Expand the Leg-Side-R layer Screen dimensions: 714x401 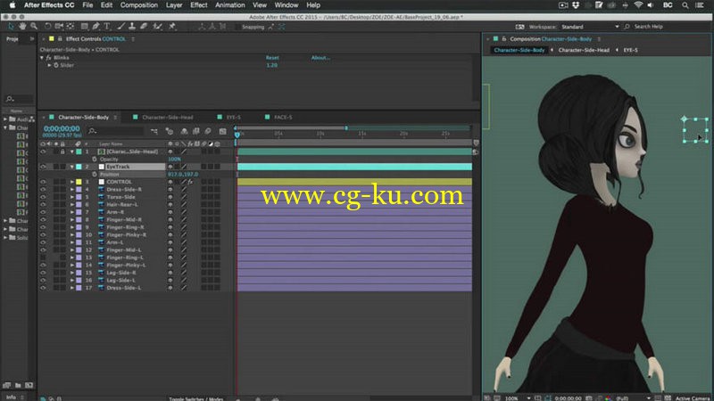[72, 273]
